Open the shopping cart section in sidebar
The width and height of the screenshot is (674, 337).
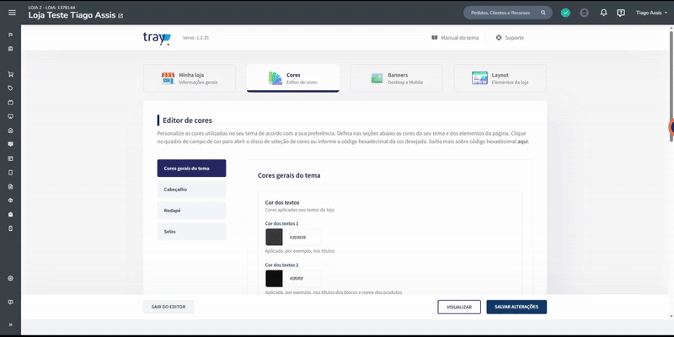pos(11,74)
